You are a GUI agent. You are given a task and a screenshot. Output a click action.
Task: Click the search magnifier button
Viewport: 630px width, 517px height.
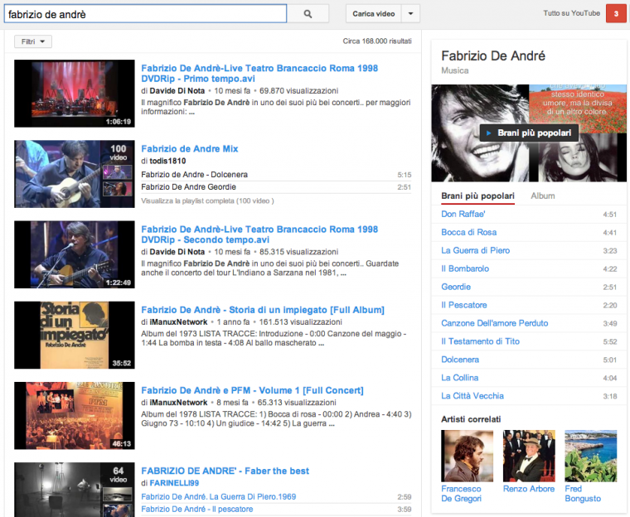point(308,13)
